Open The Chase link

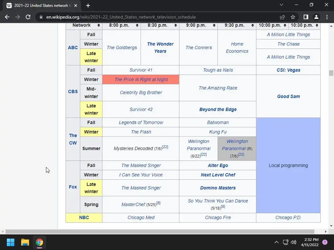point(288,44)
